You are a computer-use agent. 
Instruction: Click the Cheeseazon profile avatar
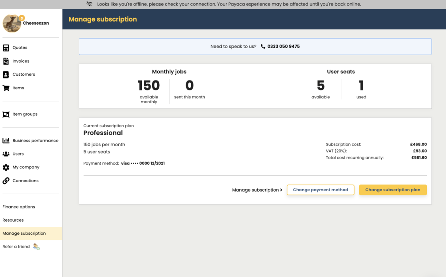point(12,24)
